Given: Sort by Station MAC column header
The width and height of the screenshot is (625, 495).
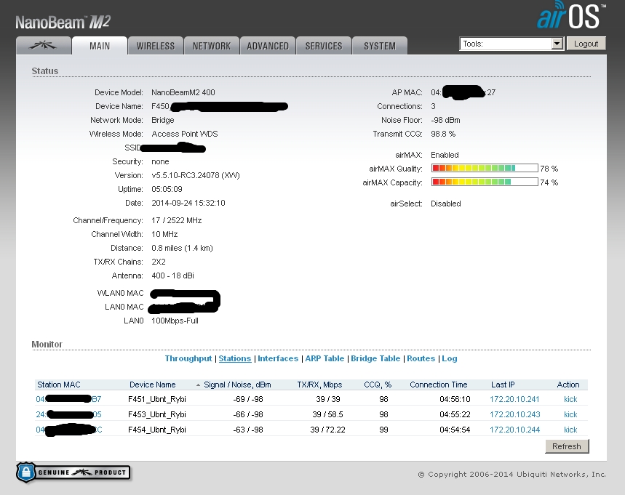Looking at the screenshot, I should tap(59, 385).
